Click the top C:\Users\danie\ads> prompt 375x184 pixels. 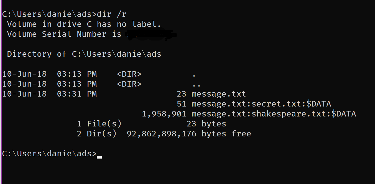click(x=49, y=14)
